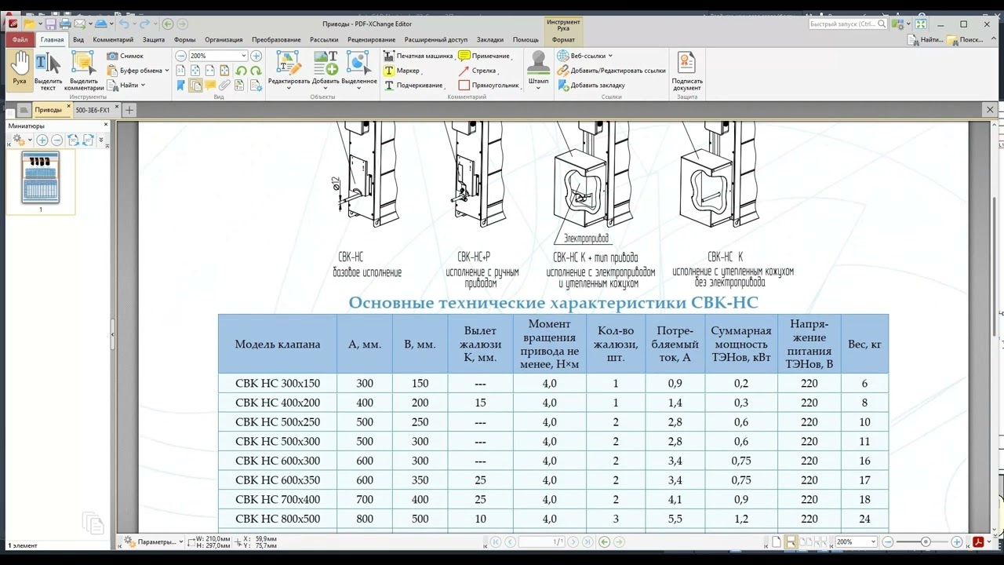Shrink thumbnails with minus icon in Миниатюры panel
The width and height of the screenshot is (1004, 565).
[x=57, y=140]
